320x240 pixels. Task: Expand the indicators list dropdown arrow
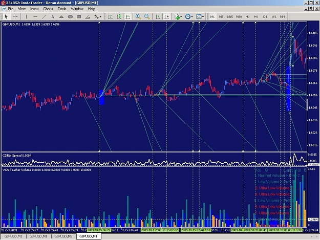181,17
